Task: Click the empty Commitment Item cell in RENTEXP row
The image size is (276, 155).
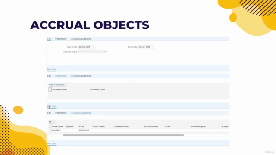Action: pyautogui.click(x=129, y=130)
